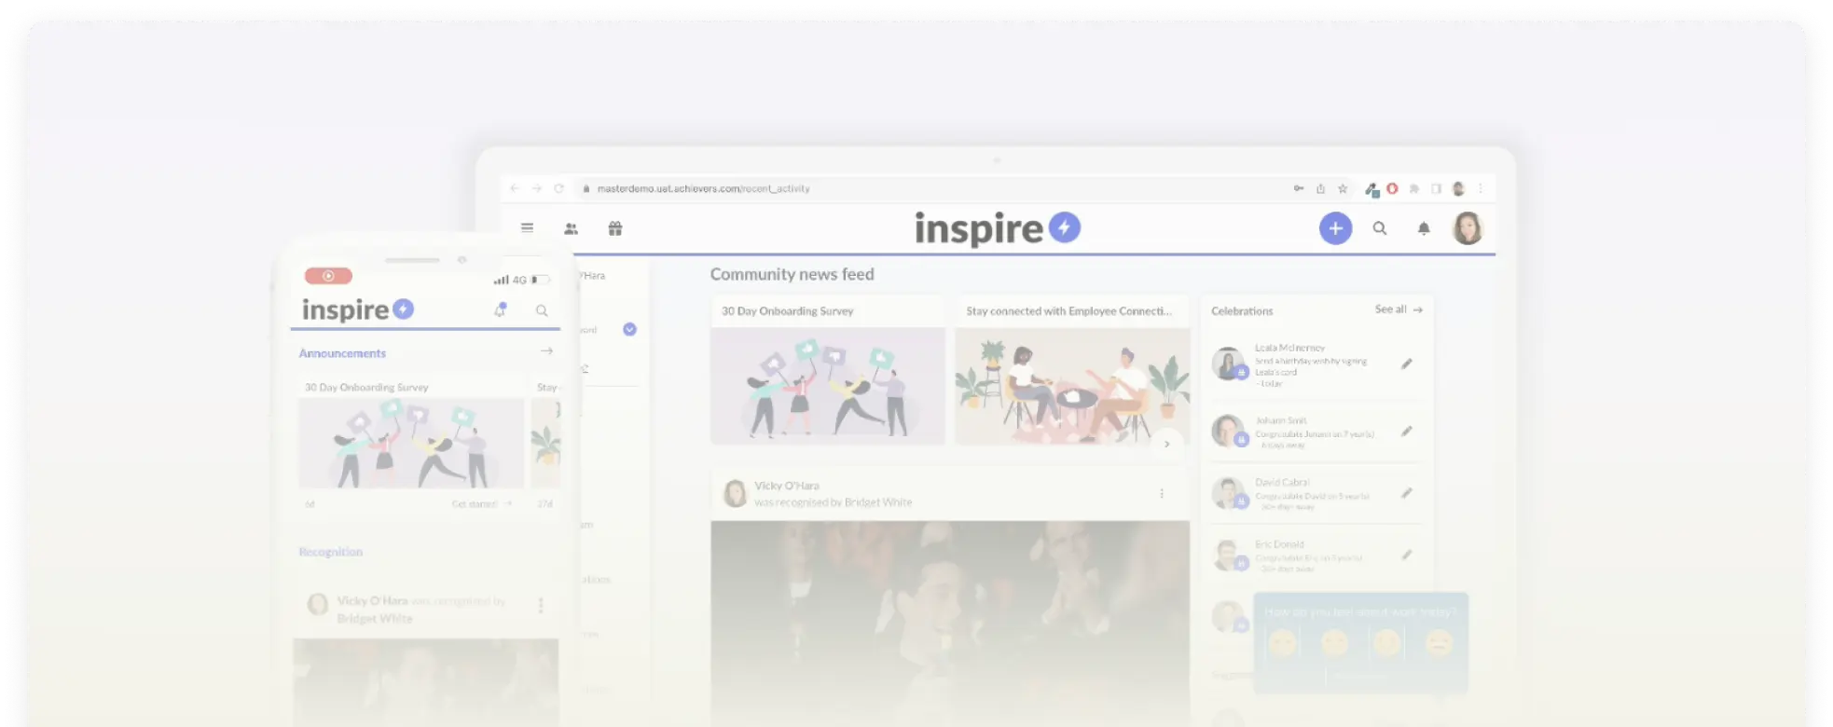Click the red extension icon in the browser toolbar

point(1392,188)
